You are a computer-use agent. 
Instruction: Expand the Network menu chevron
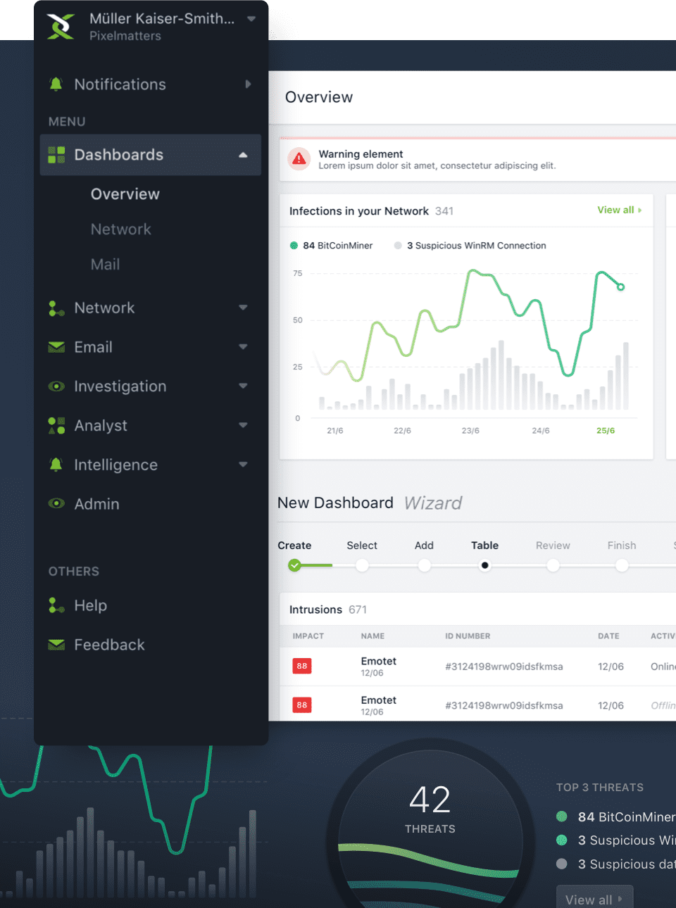click(x=243, y=308)
